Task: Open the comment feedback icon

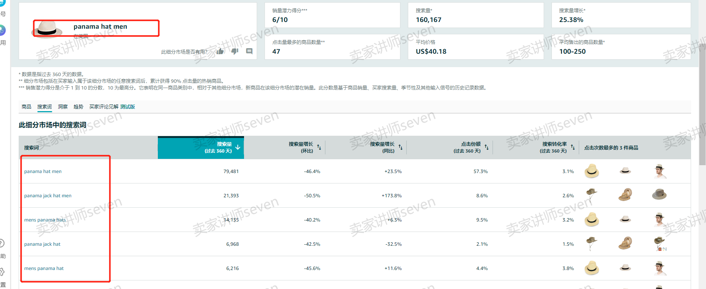Action: [x=249, y=51]
